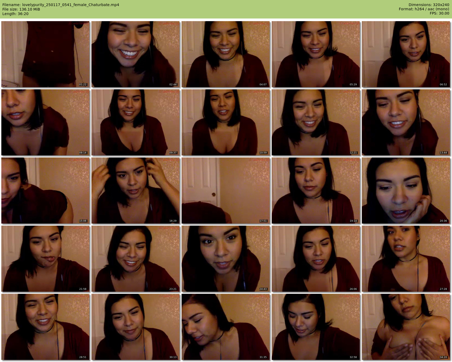Viewport: 452px width, 362px height.
Task: Click the File size line reading 136.10 MiB
Action: [x=21, y=9]
